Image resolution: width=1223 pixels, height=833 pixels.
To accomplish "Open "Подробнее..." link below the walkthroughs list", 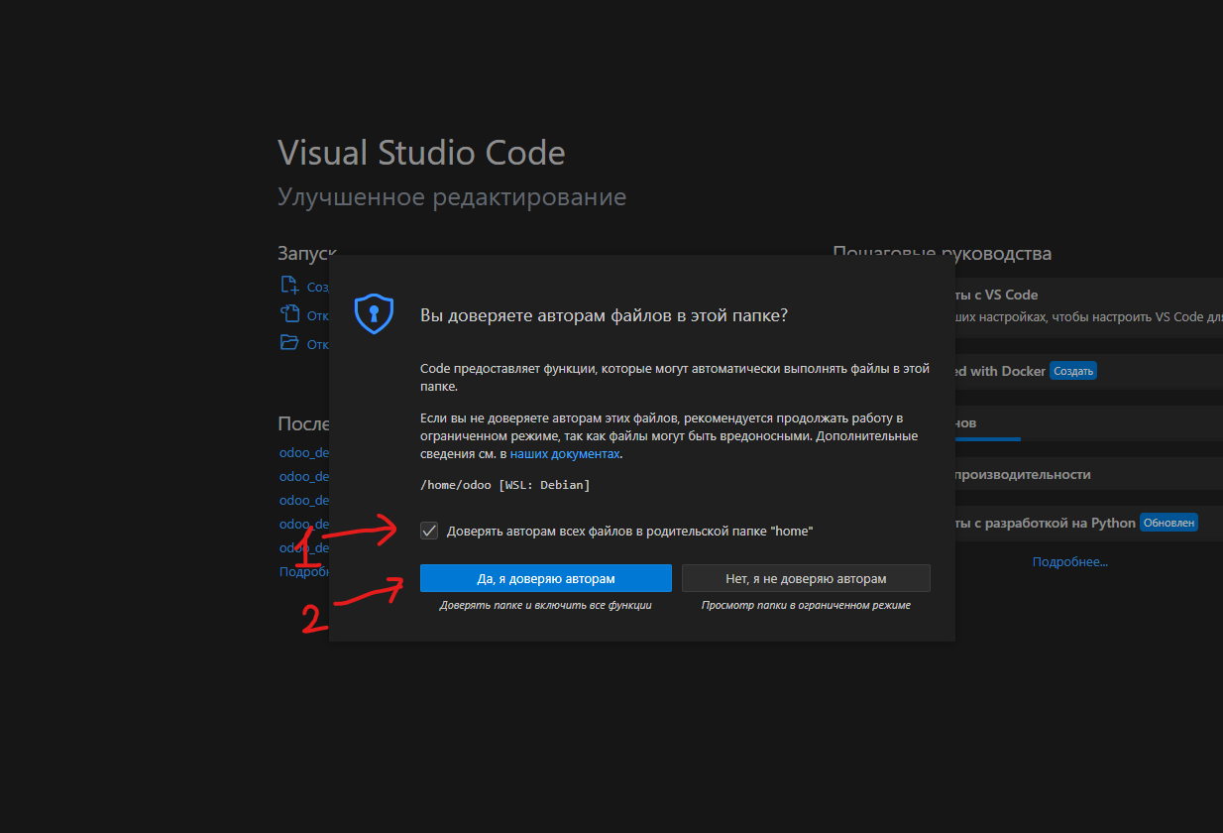I will 1069,562.
